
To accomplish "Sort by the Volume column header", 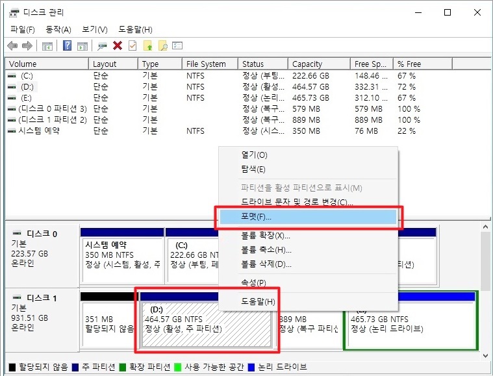I will [47, 64].
